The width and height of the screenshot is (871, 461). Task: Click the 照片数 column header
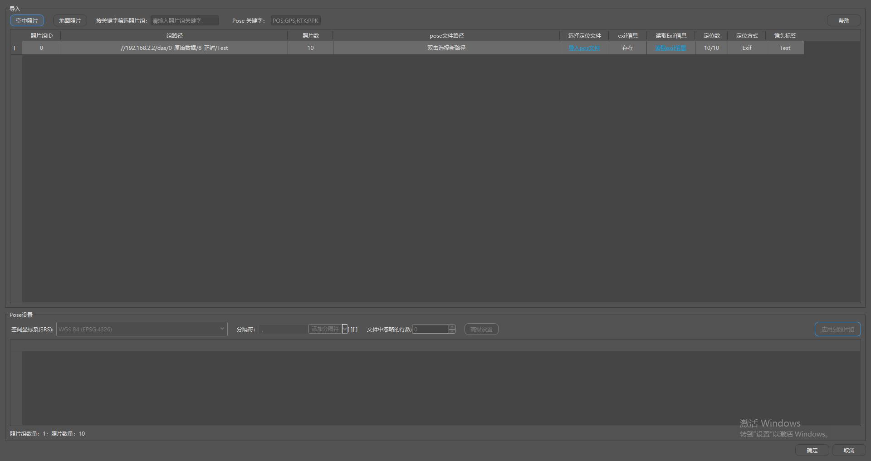click(310, 35)
